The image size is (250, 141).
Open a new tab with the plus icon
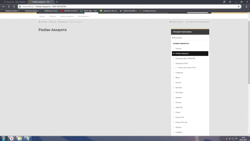[x=57, y=2]
